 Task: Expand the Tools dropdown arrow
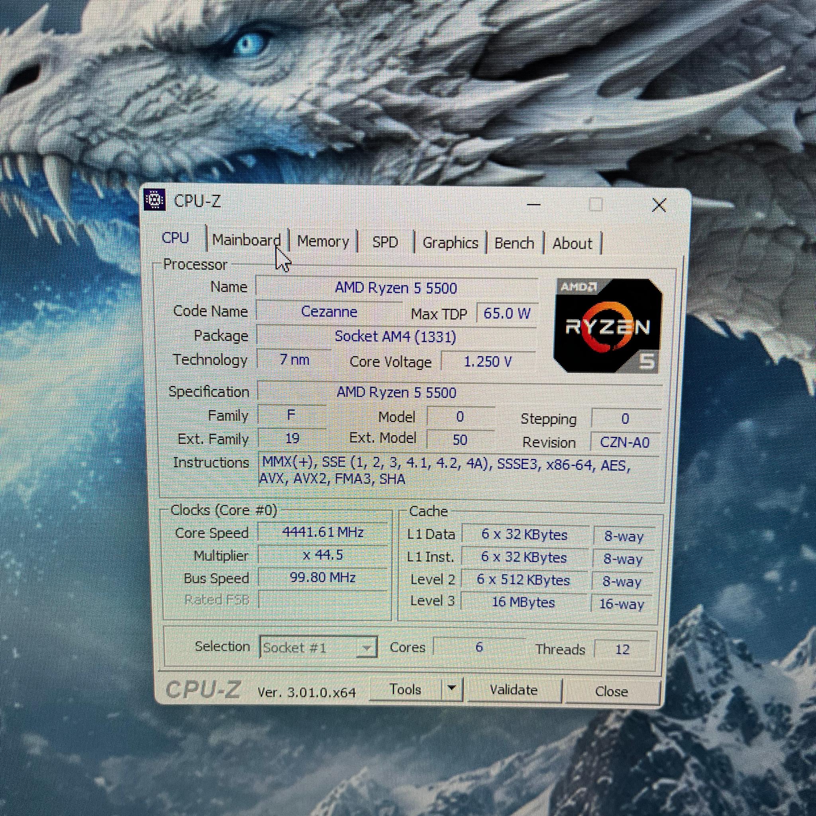point(451,689)
